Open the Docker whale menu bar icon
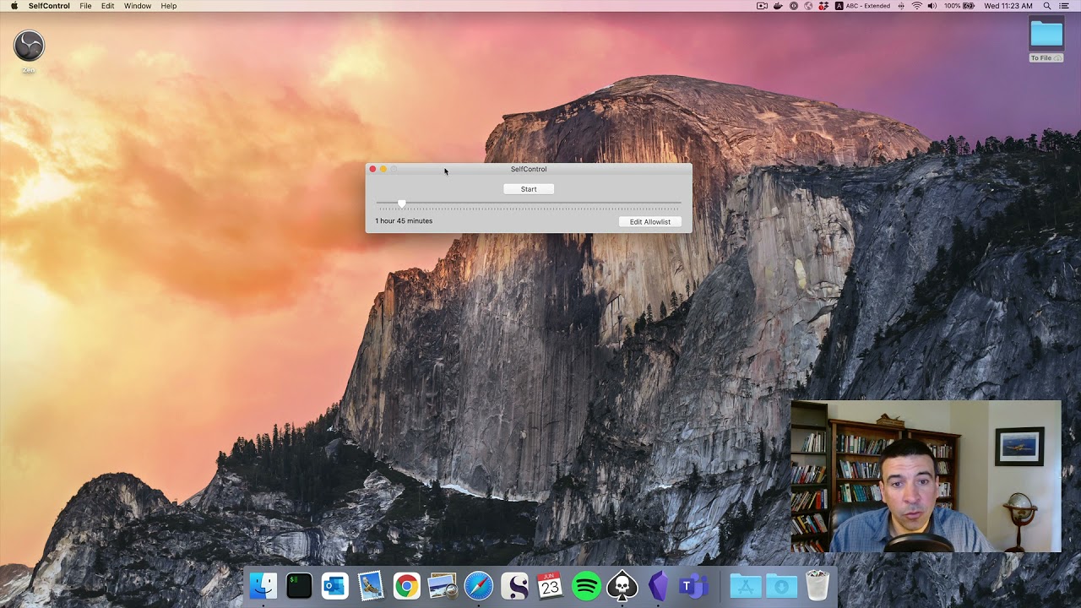The height and width of the screenshot is (608, 1081). pyautogui.click(x=778, y=6)
